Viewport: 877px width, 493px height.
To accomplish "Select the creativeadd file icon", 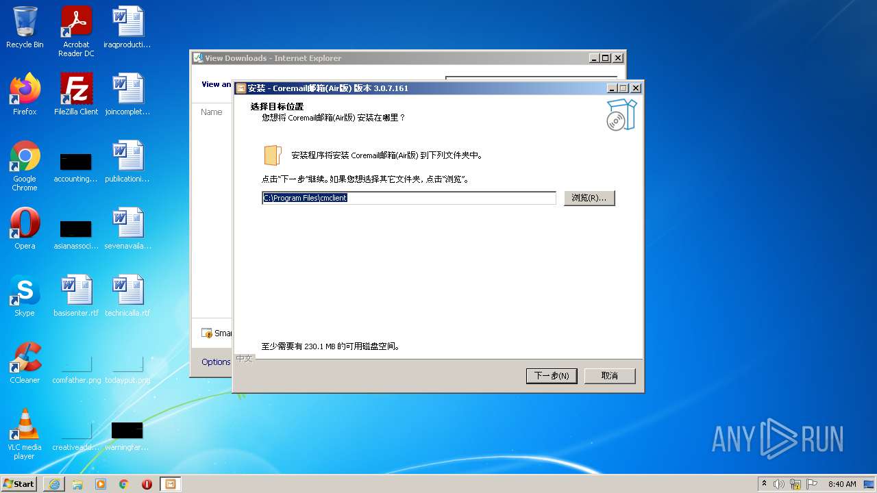I will (x=76, y=435).
